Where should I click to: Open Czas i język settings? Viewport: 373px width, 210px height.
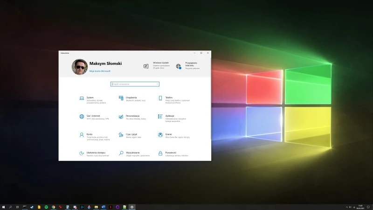[x=130, y=135]
